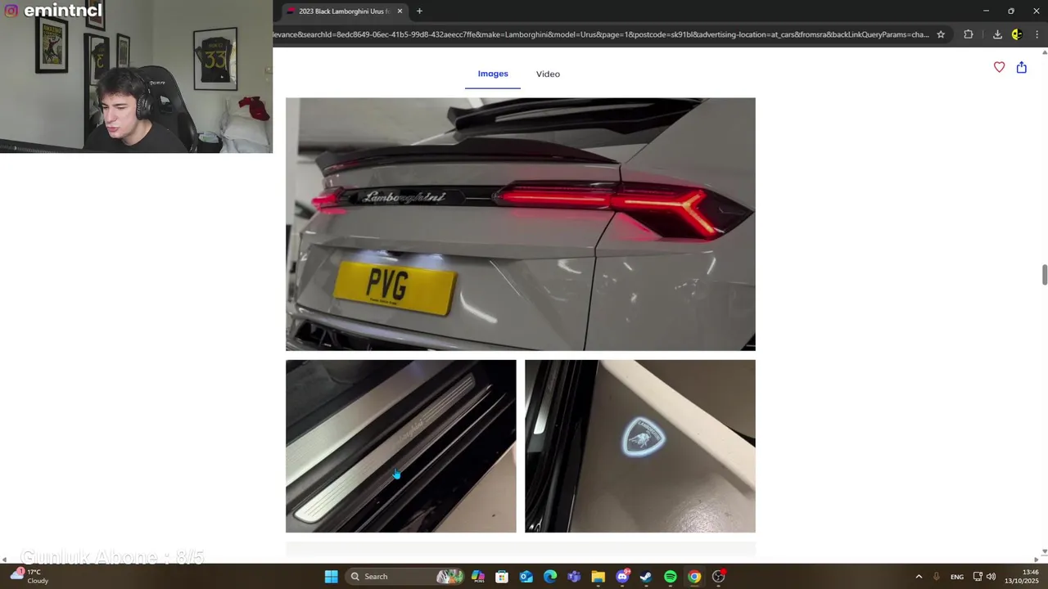This screenshot has width=1048, height=589.
Task: Open the door sill photo
Action: [x=401, y=447]
